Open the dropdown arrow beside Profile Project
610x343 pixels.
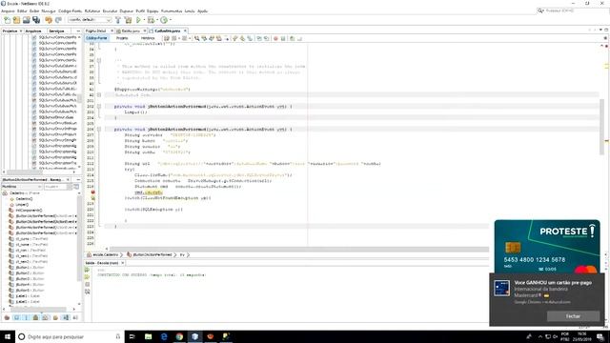tap(170, 20)
